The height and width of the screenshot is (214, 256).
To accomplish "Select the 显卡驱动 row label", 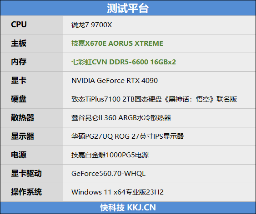I will coord(26,173).
